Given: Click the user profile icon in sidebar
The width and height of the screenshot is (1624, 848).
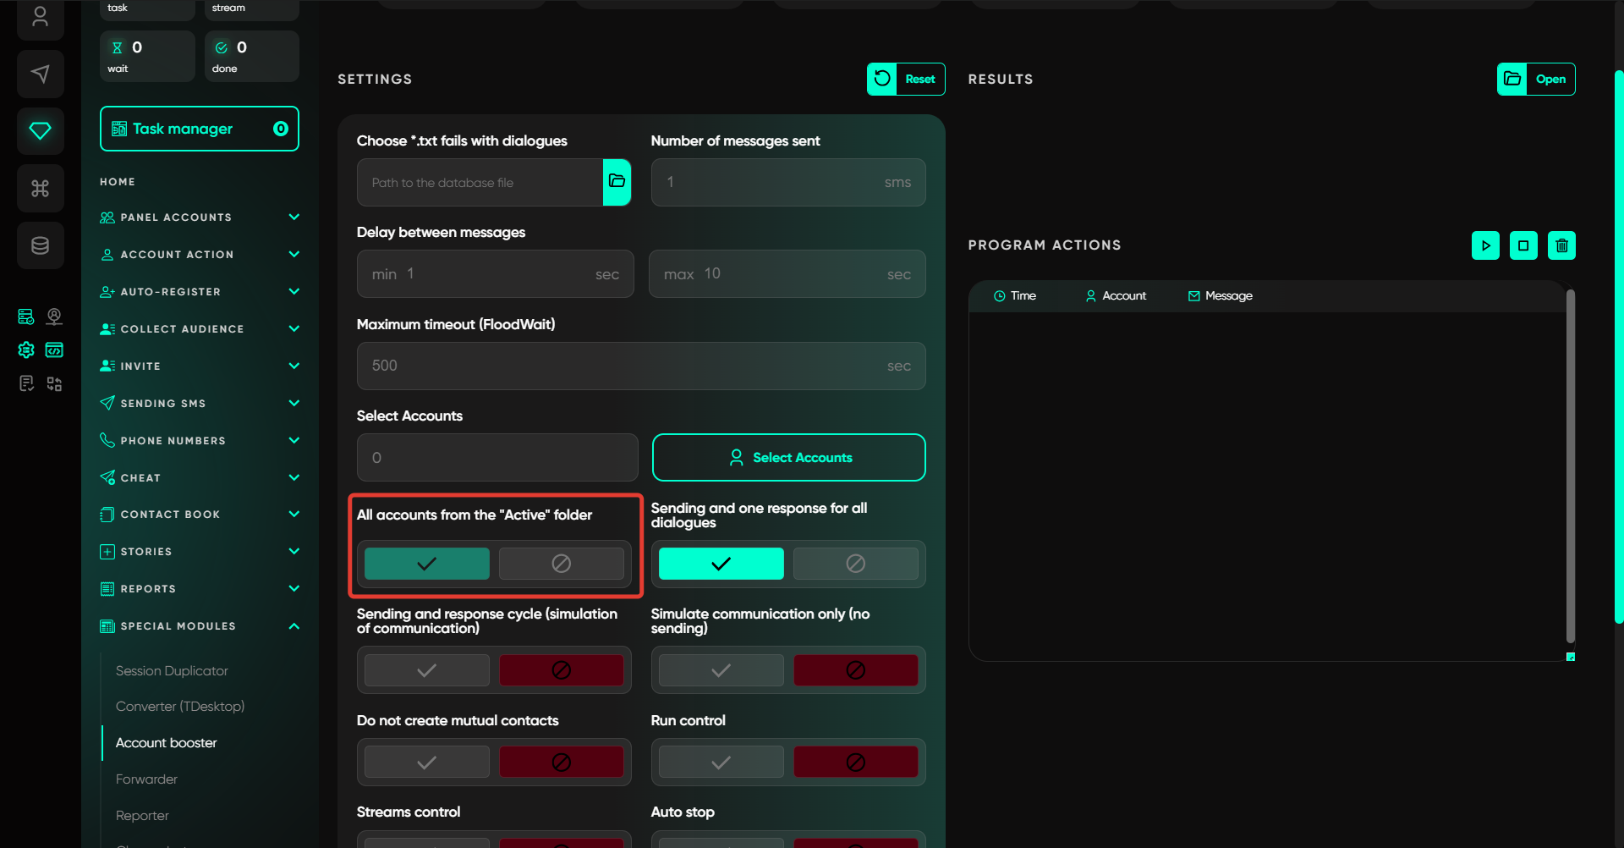Looking at the screenshot, I should tap(40, 17).
